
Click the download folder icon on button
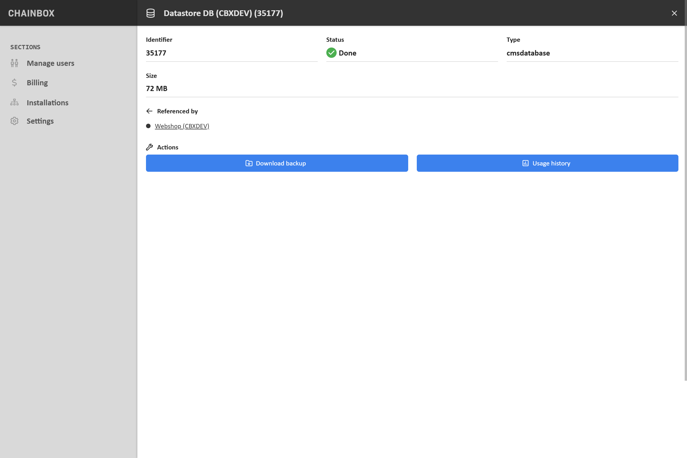pos(249,163)
